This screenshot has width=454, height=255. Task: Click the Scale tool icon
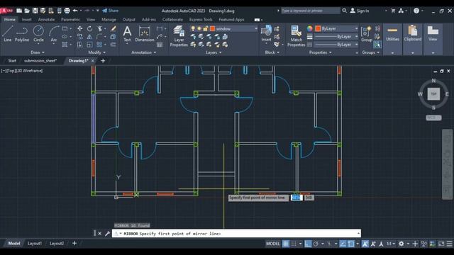[90, 45]
